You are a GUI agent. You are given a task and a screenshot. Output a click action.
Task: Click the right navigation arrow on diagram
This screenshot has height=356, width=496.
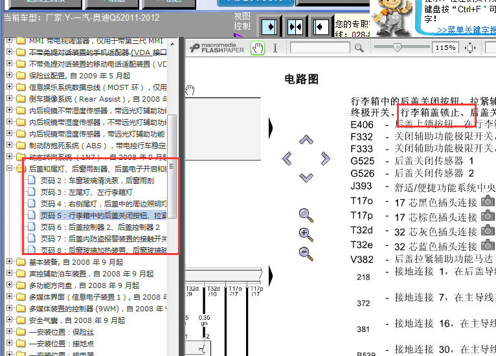click(325, 159)
